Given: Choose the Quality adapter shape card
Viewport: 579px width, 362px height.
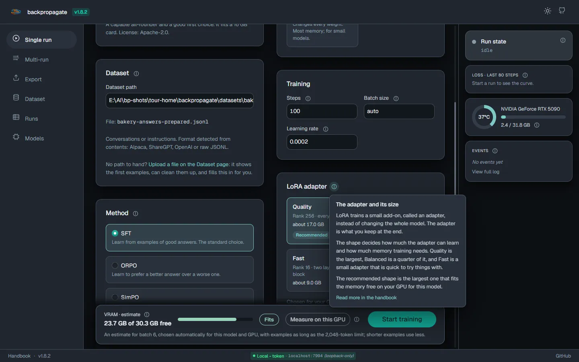Looking at the screenshot, I should coord(308,221).
